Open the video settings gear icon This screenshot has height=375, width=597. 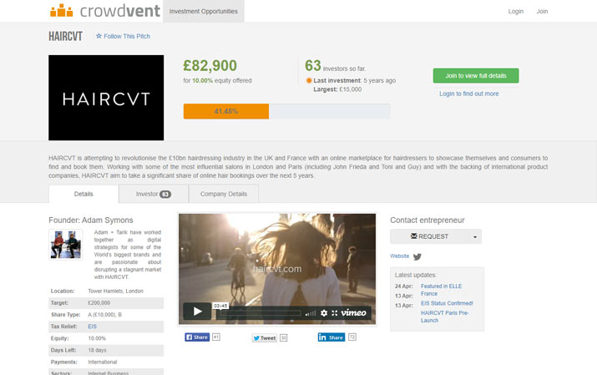324,313
